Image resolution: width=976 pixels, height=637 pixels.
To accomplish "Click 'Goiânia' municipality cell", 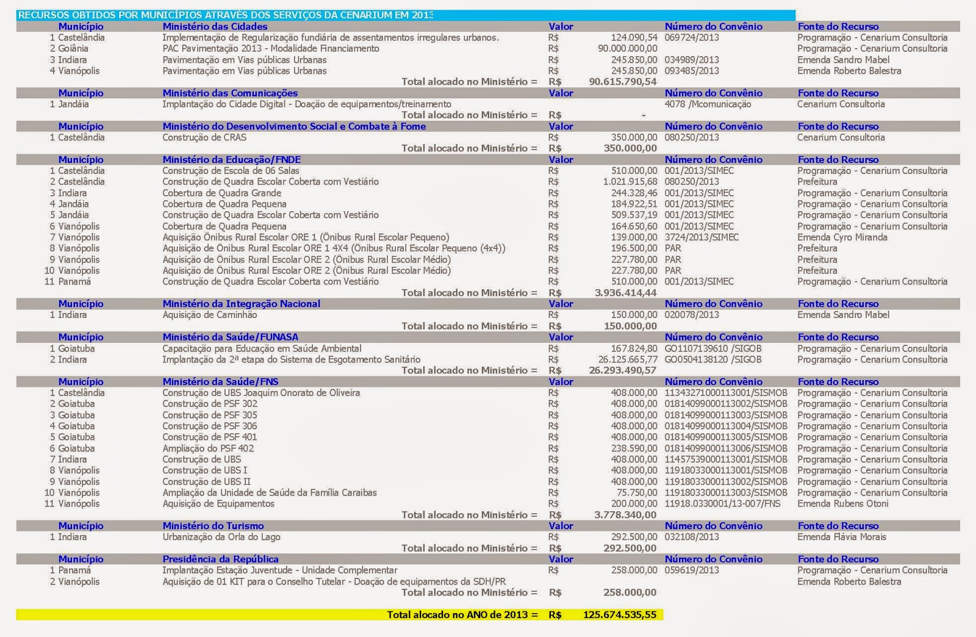I will pos(73,48).
